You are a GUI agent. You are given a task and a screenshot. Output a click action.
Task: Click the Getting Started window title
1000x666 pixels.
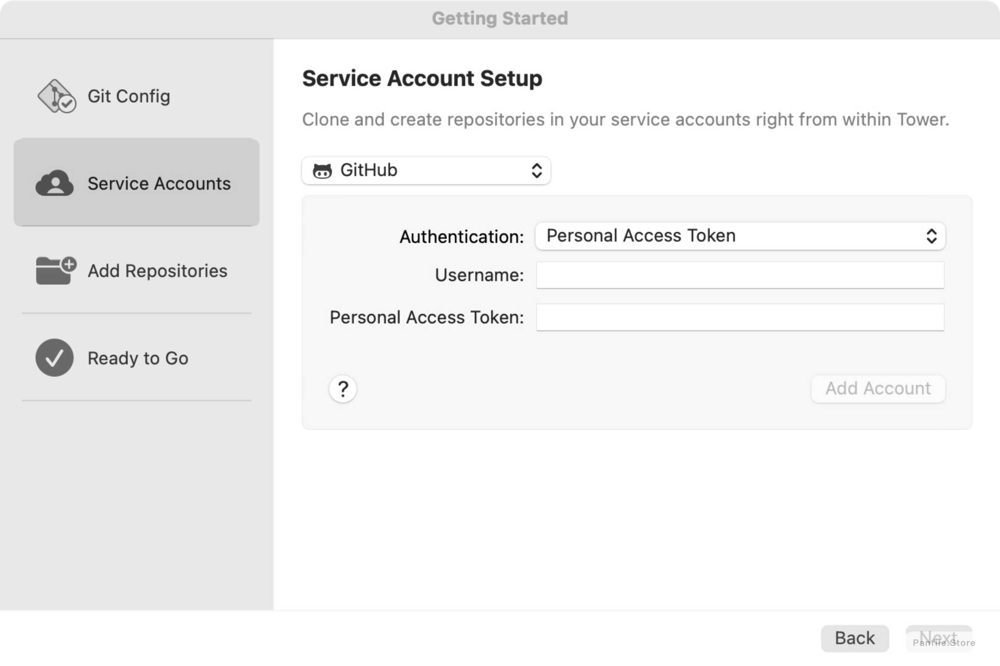point(500,18)
